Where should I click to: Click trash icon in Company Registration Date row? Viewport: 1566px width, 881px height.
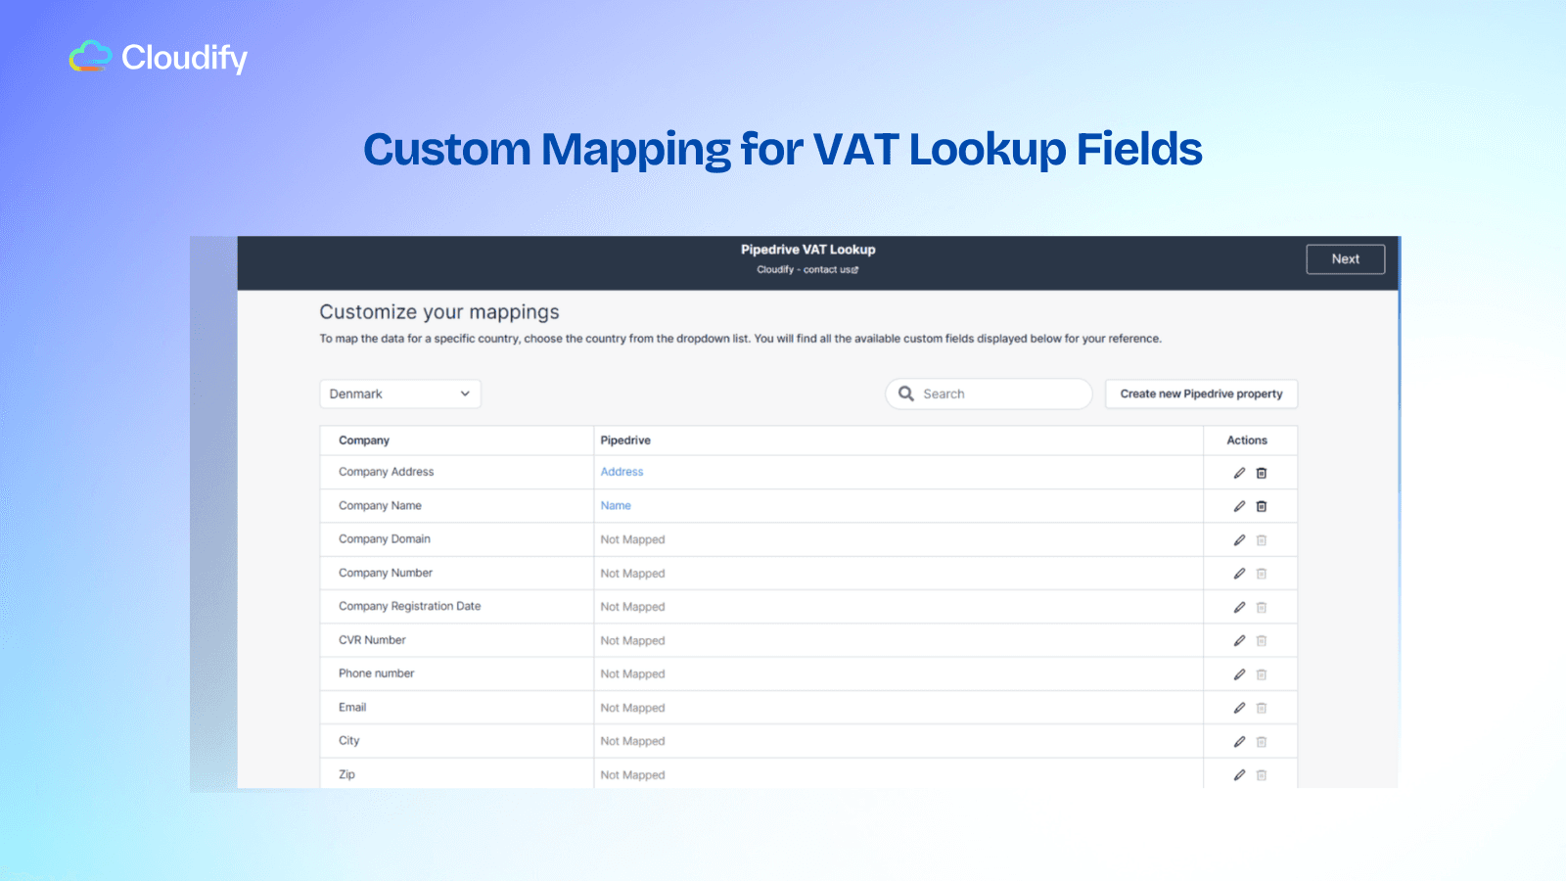1262,607
